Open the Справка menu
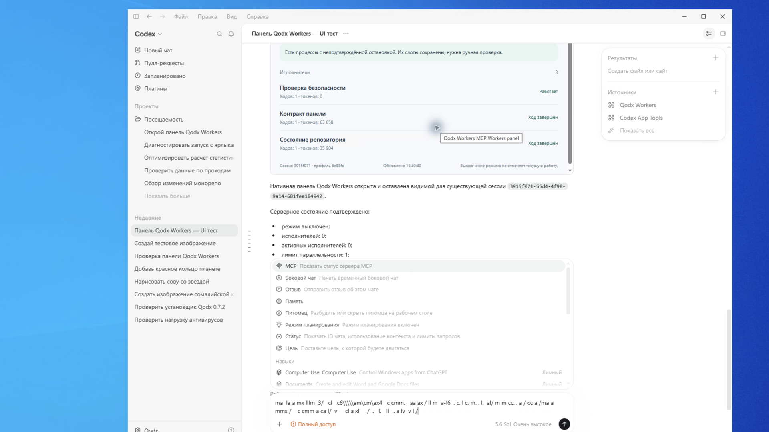Screen dimensions: 769x432 coord(258,17)
